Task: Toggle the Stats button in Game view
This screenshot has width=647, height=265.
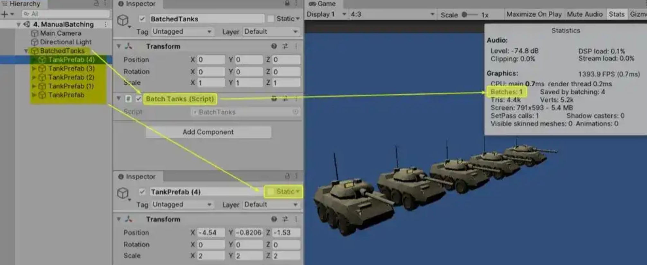Action: pyautogui.click(x=616, y=14)
